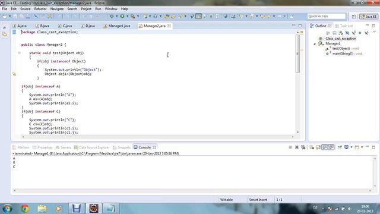Toggle Scroll Lock icon in Console
The width and height of the screenshot is (380, 214).
318,147
